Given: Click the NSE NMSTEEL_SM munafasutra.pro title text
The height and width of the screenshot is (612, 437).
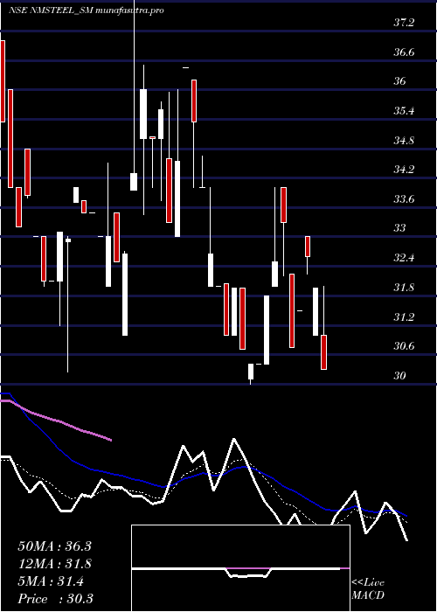Looking at the screenshot, I should pos(87,10).
